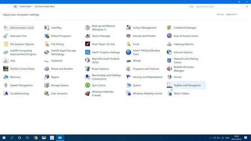Open the NVIDIA Control Panel icon
The width and height of the screenshot is (251, 141).
6,69
